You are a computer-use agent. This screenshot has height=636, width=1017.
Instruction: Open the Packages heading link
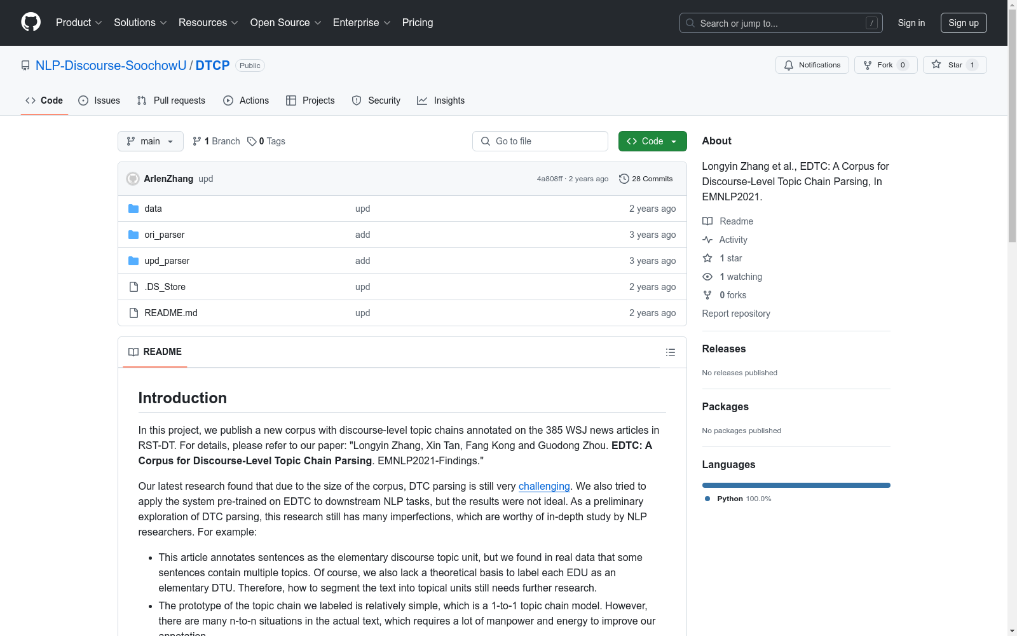click(725, 406)
